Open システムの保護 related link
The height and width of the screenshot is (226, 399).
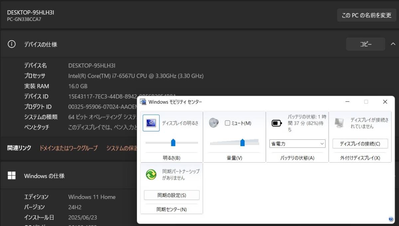pyautogui.click(x=122, y=148)
